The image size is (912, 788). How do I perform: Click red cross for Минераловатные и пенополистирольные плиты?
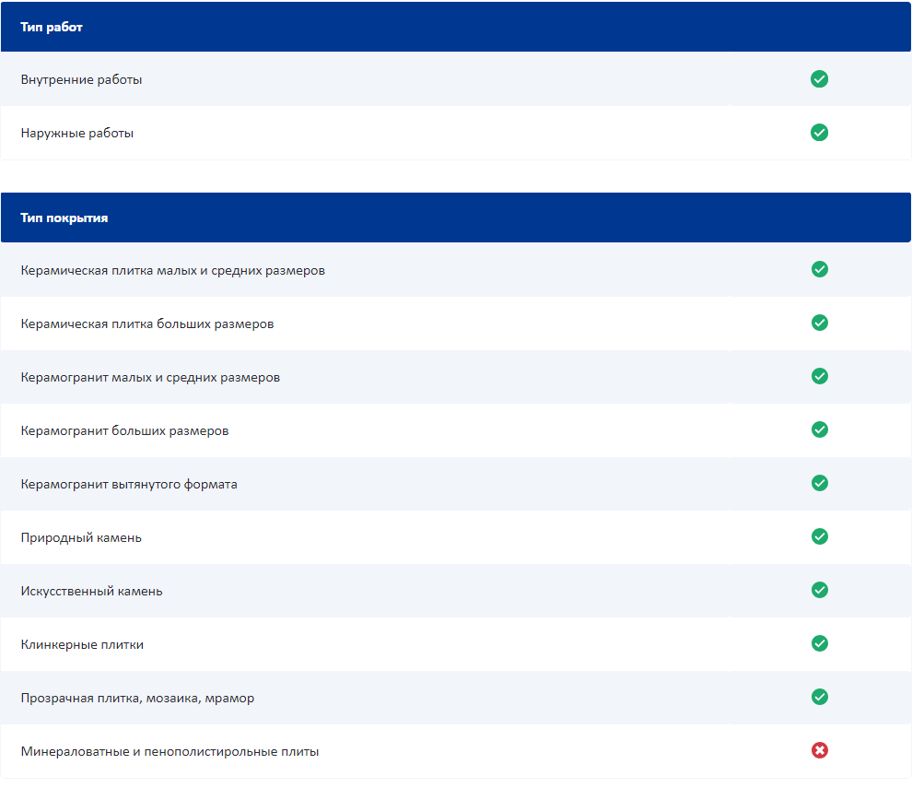[x=819, y=750]
